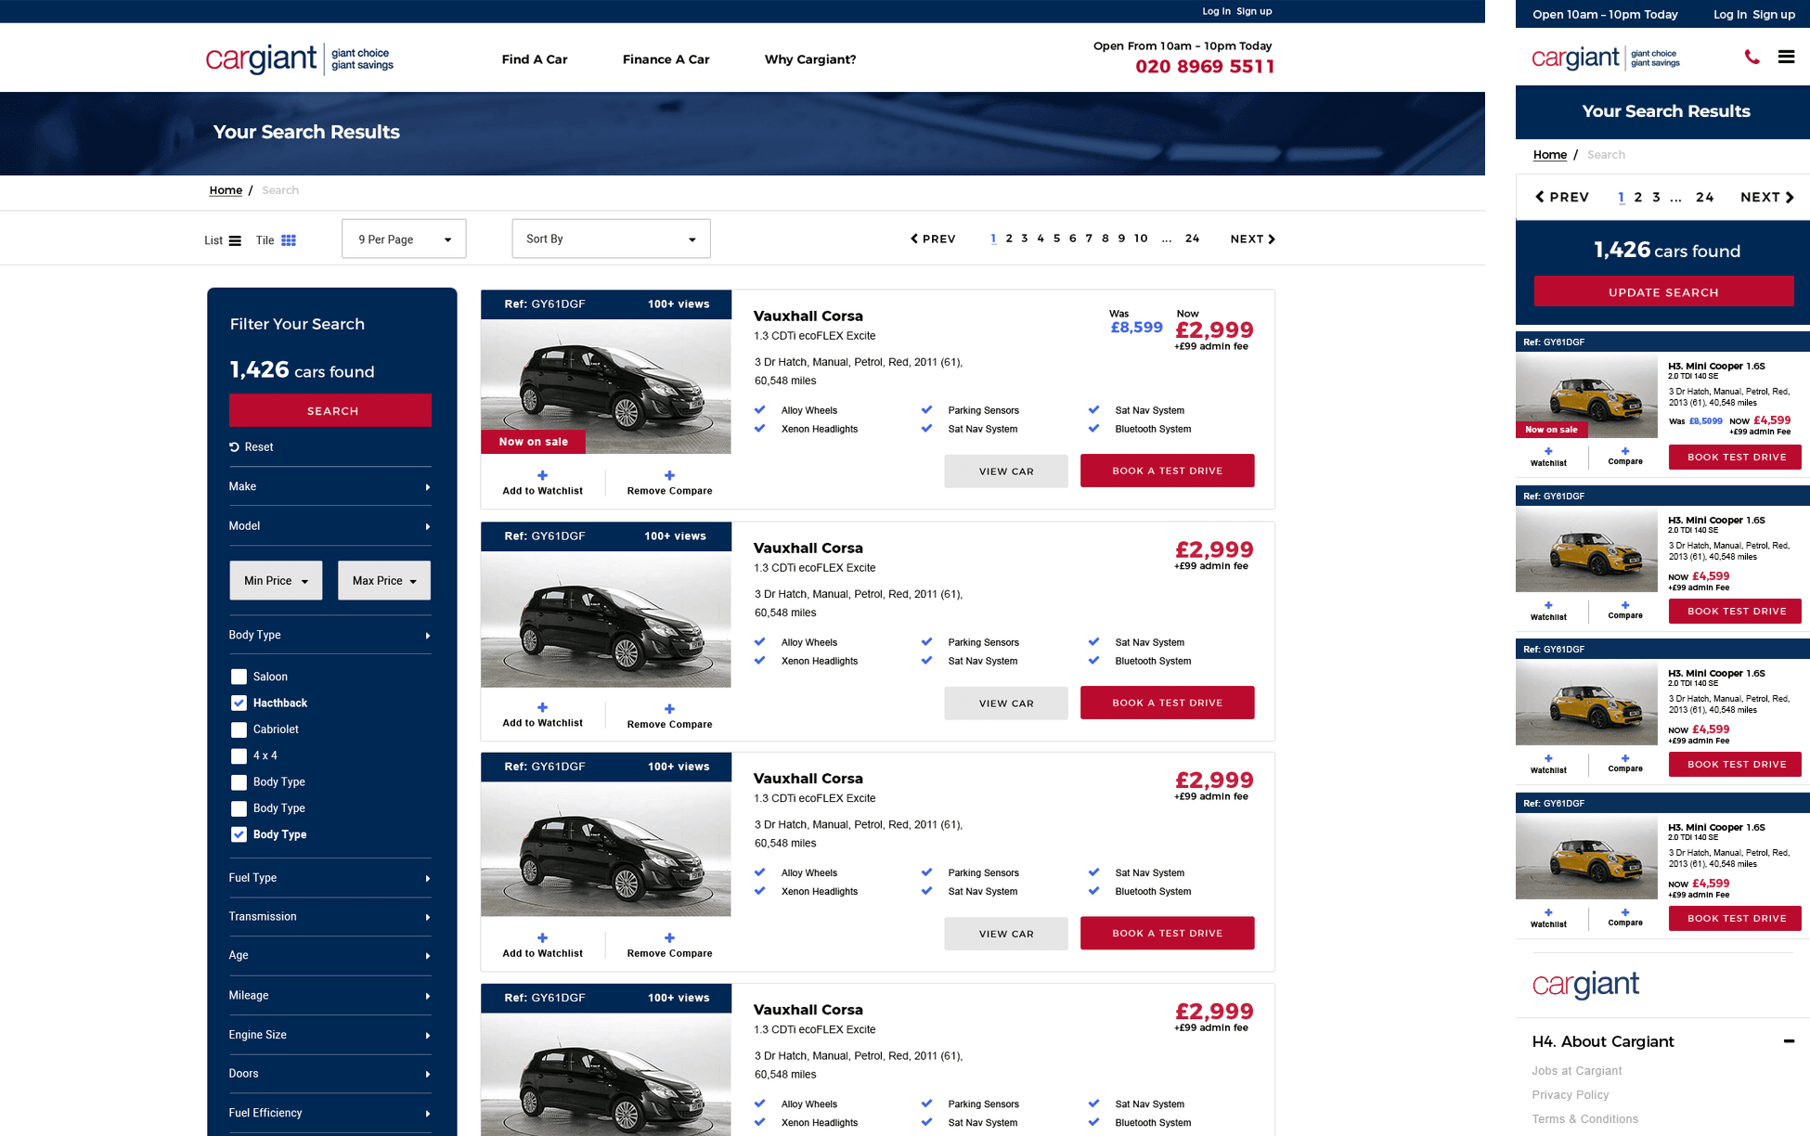Switch to Tile view grid icon

point(289,240)
